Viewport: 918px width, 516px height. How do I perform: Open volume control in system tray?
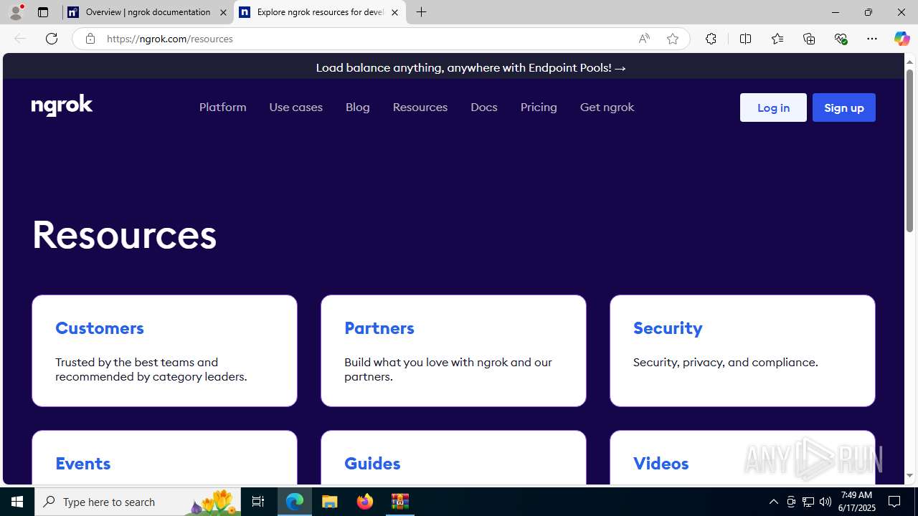(825, 502)
